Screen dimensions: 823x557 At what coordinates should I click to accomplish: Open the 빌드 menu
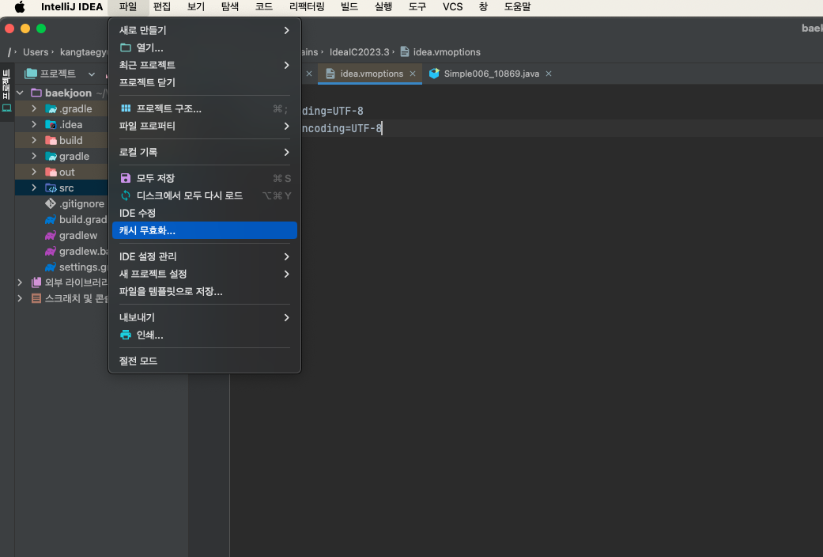349,7
